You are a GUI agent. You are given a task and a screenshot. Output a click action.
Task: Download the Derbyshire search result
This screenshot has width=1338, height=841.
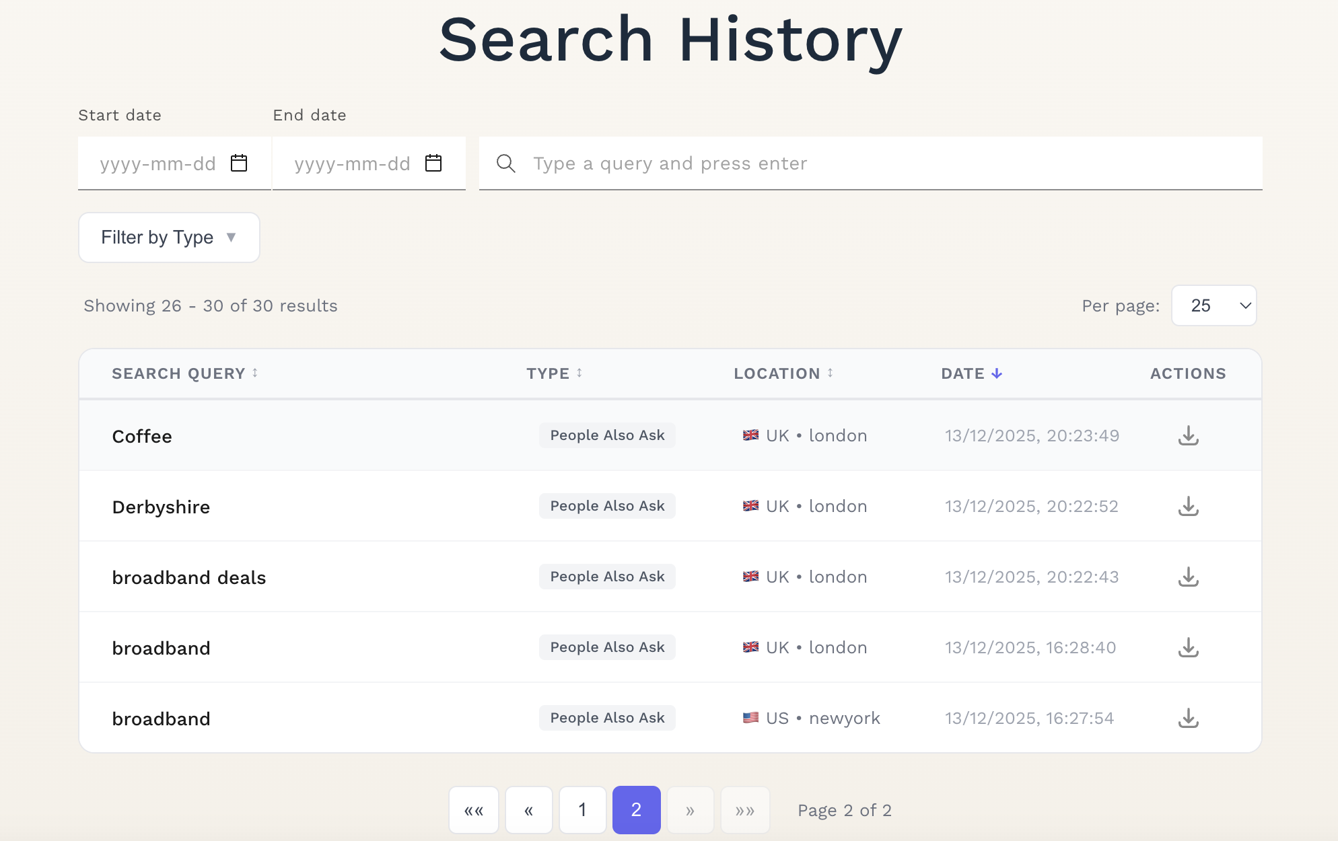pos(1188,506)
